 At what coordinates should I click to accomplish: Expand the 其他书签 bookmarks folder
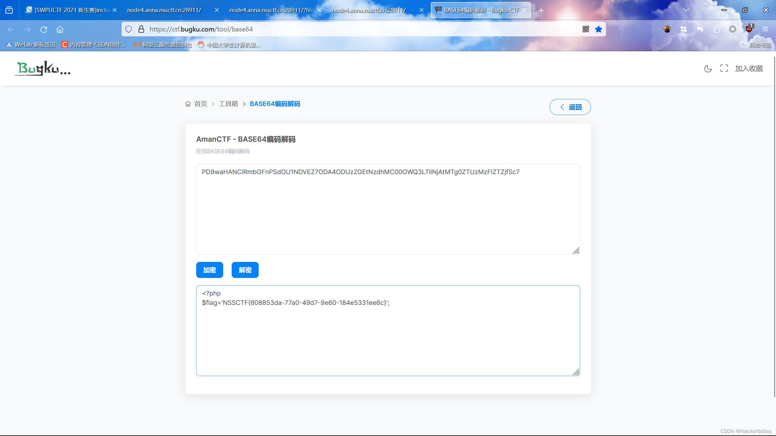[755, 45]
